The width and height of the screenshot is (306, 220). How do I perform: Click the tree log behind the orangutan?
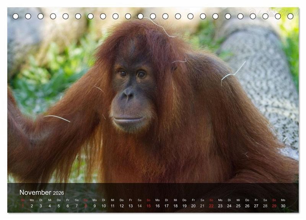[264, 77]
